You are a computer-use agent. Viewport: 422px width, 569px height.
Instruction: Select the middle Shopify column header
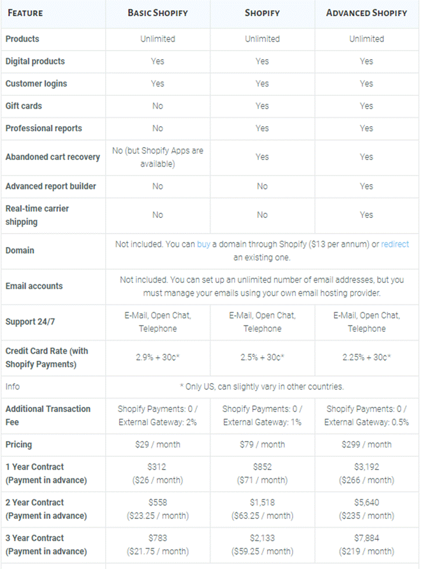pyautogui.click(x=262, y=13)
